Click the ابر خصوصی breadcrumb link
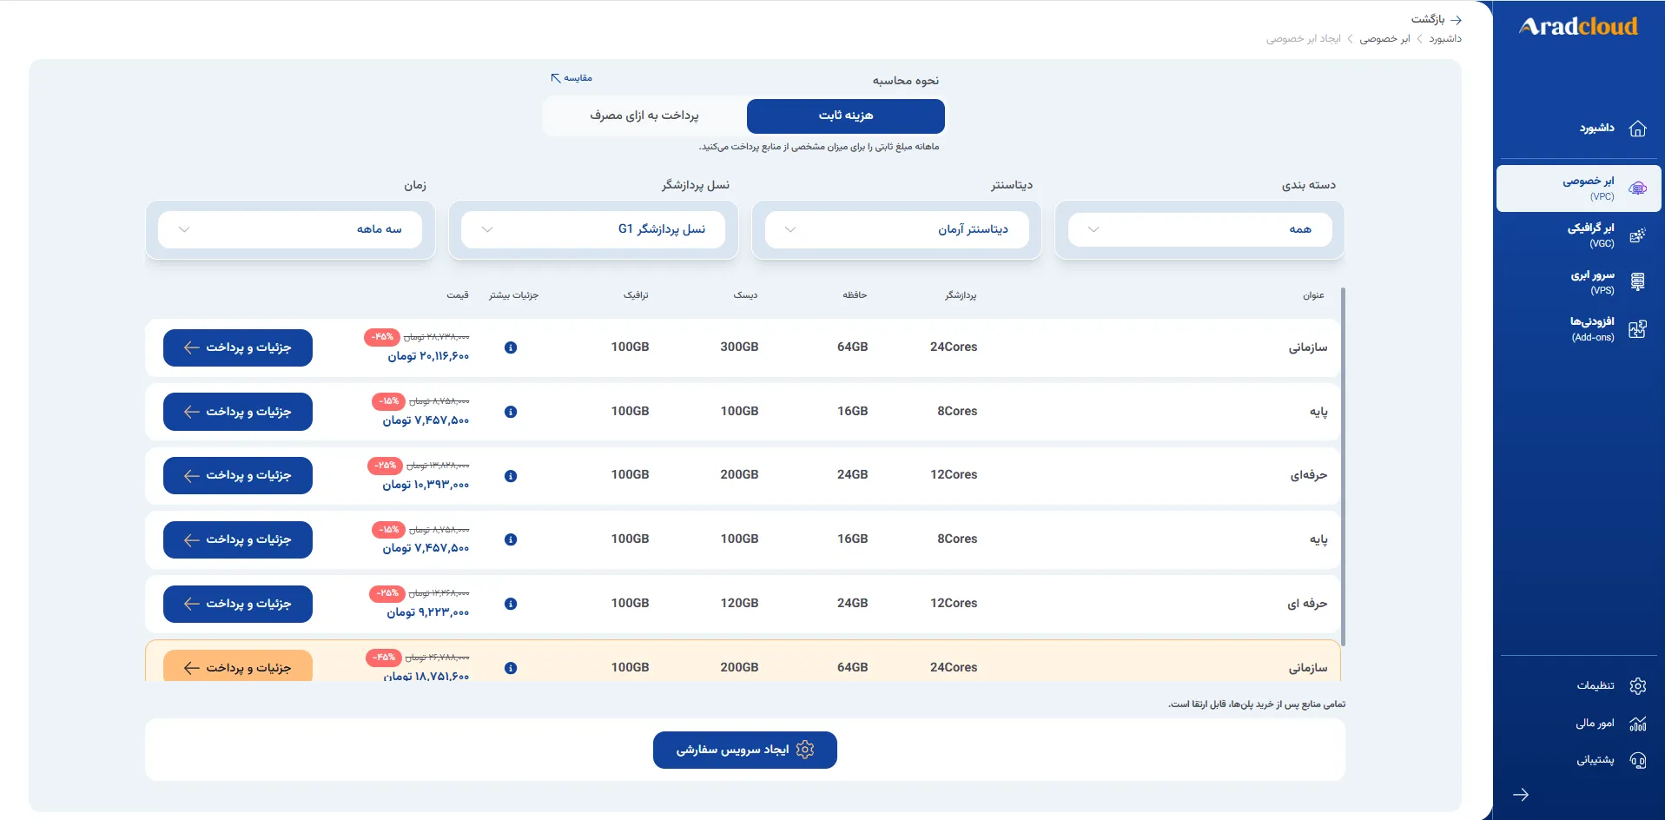The image size is (1665, 820). point(1384,39)
